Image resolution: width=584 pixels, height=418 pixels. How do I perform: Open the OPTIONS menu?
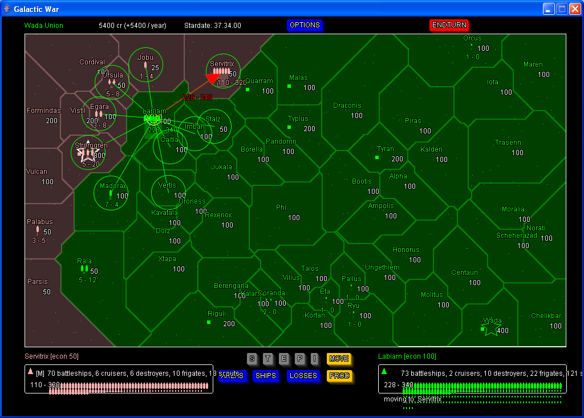click(x=305, y=25)
